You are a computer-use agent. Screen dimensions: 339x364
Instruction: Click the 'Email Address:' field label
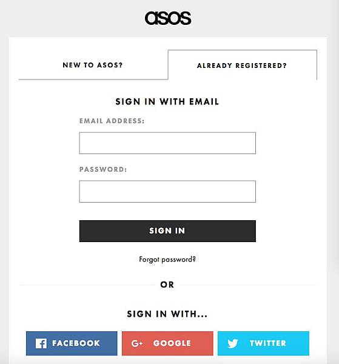112,121
